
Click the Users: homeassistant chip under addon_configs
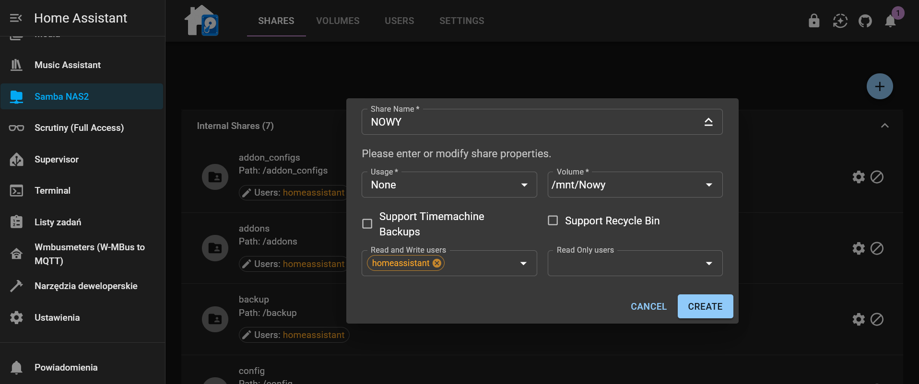pos(294,192)
